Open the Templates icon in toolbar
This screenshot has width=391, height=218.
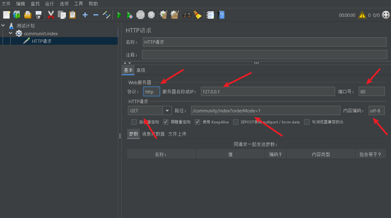(x=17, y=15)
